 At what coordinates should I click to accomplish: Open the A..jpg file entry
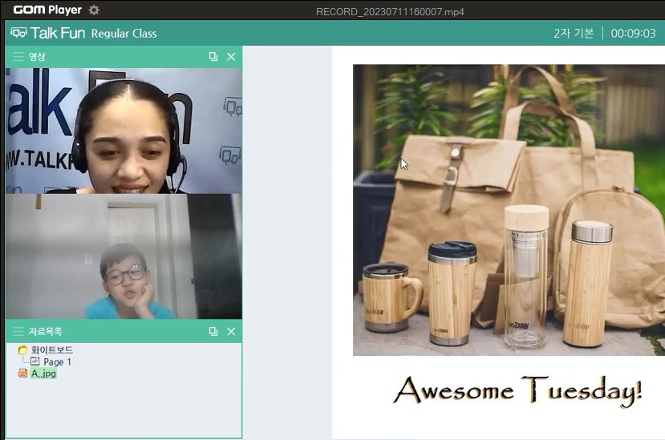click(x=43, y=373)
